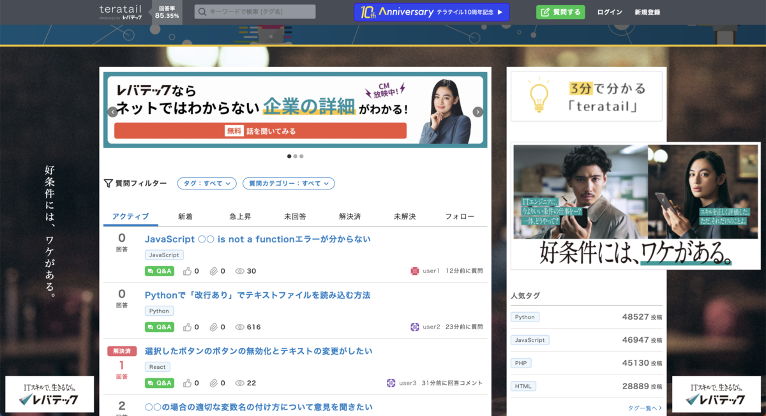Viewport: 766px width, 416px height.
Task: Click the clip icon on React question
Action: point(214,383)
